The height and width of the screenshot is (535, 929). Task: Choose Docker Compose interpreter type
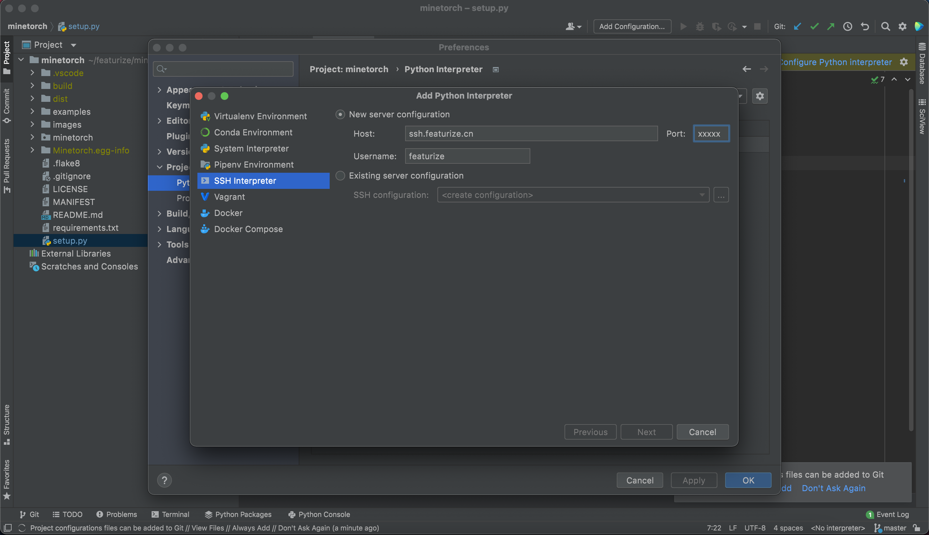(x=248, y=229)
